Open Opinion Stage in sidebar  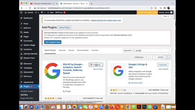tap(29, 45)
